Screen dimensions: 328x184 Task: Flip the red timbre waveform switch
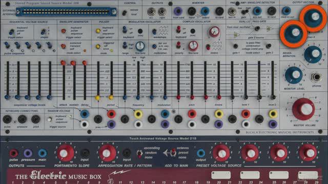[208, 47]
